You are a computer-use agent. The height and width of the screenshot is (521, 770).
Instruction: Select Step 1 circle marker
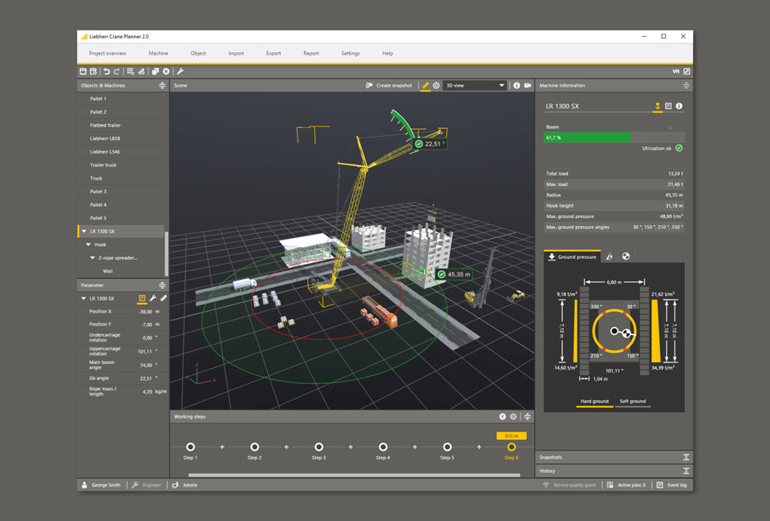click(x=191, y=447)
